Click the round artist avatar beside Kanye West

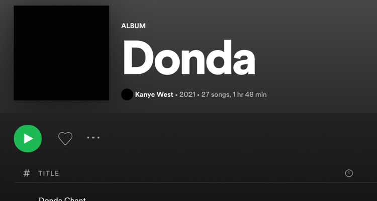coord(127,94)
